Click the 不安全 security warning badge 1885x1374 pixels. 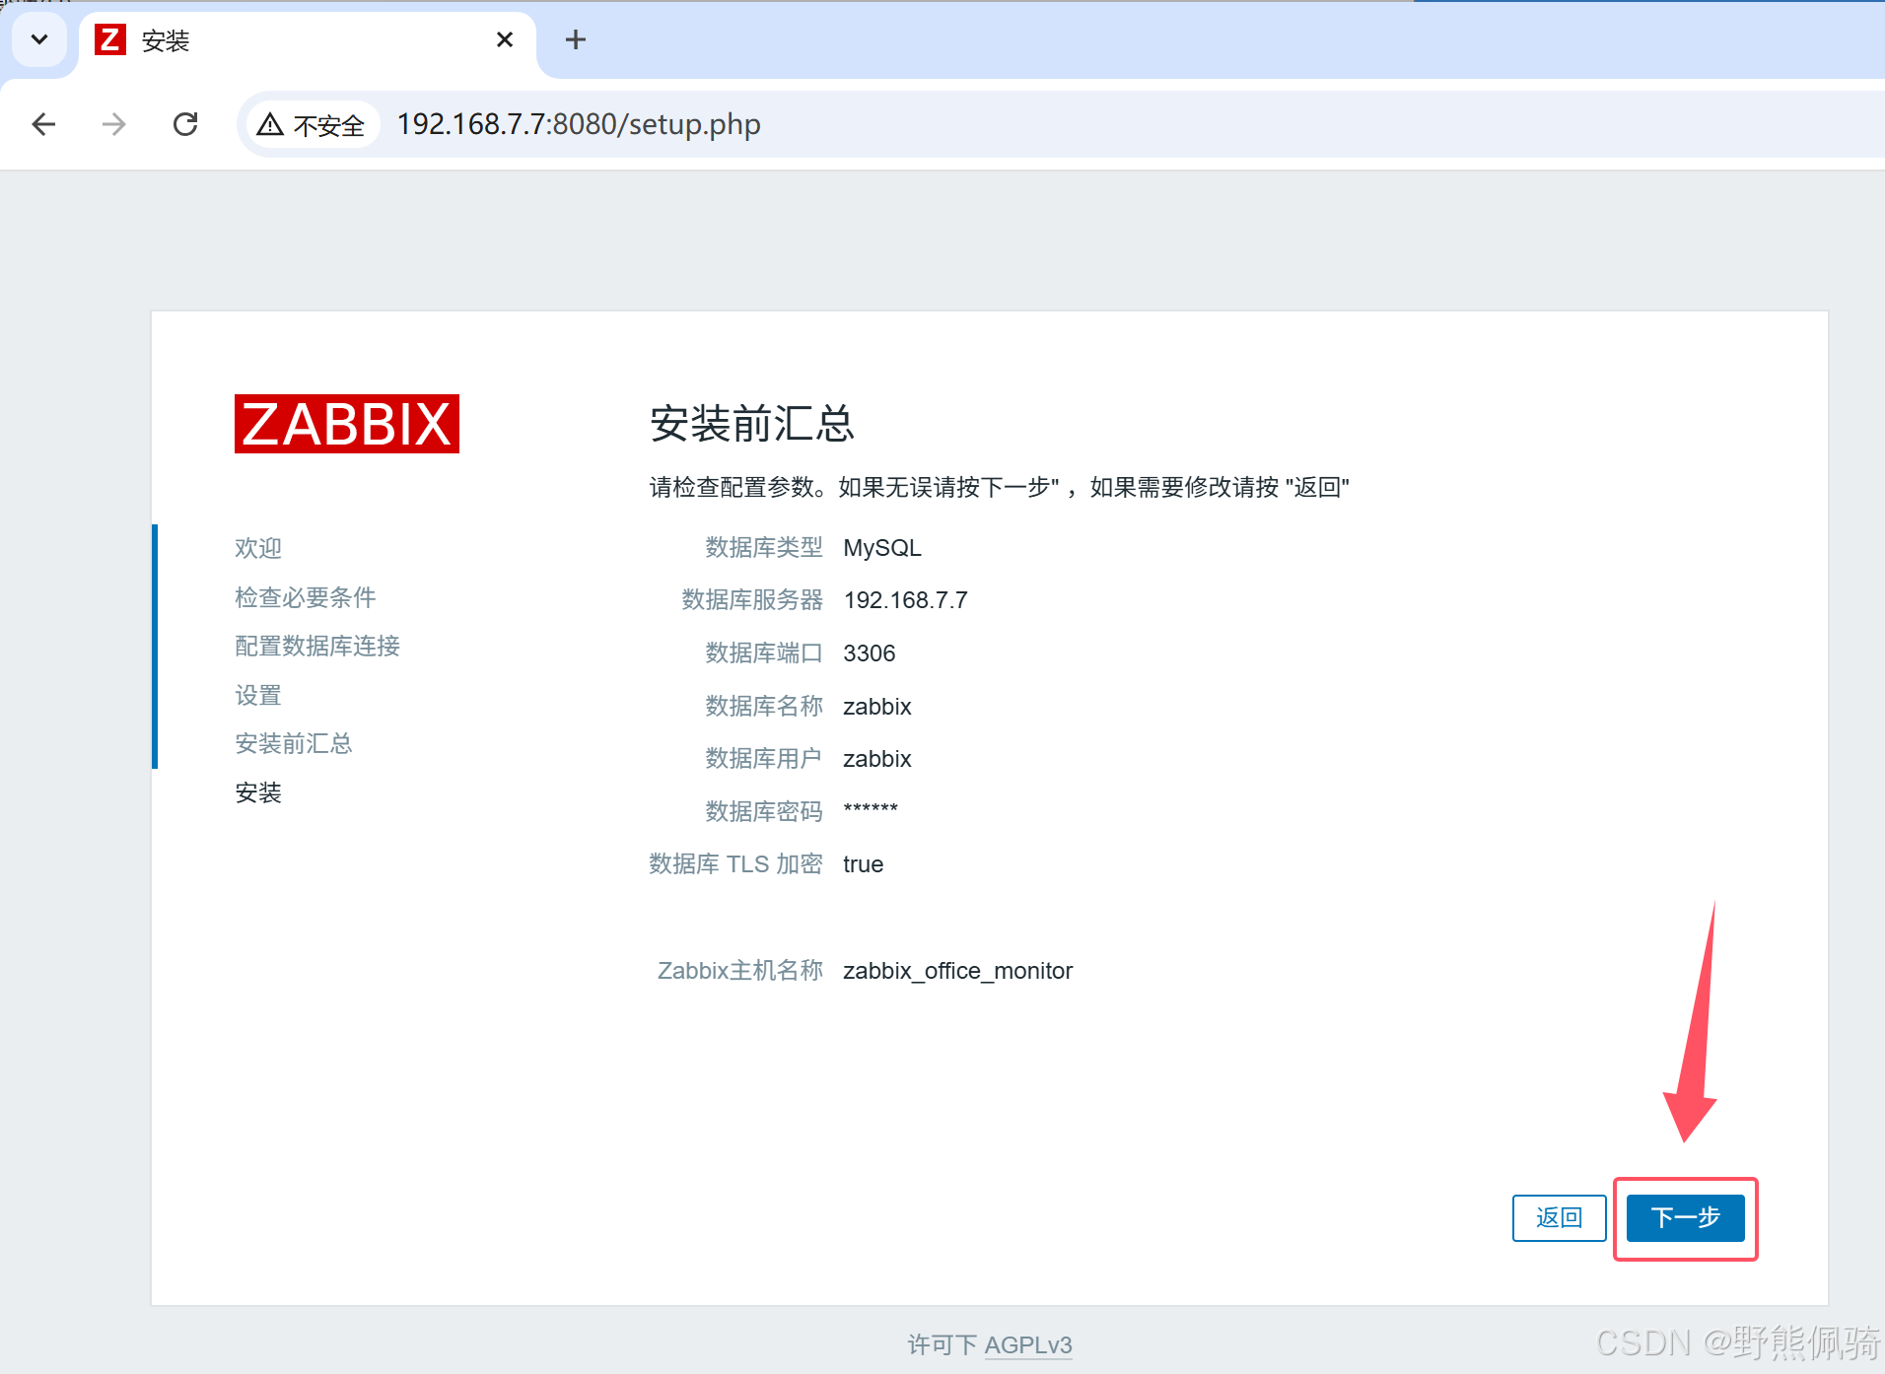point(312,125)
